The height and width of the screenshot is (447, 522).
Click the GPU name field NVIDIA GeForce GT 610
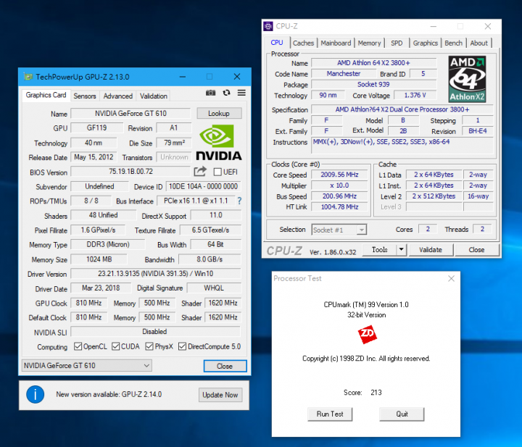tap(130, 114)
